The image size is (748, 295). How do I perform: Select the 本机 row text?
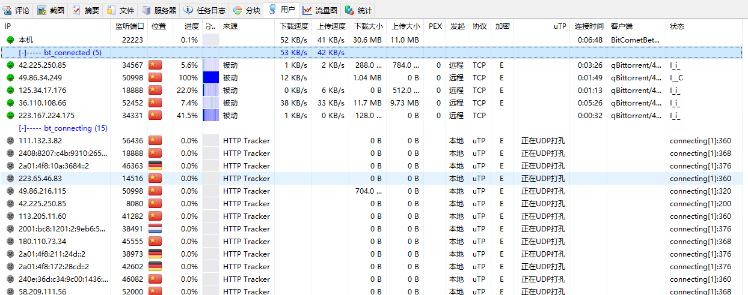click(x=26, y=40)
